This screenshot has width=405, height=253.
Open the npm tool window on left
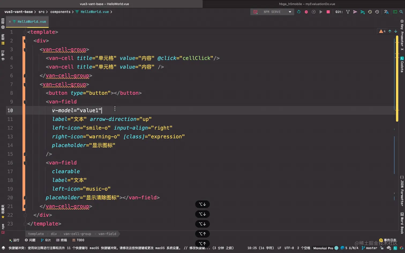[x=3, y=228]
